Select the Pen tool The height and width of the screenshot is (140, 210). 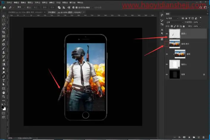[x=4, y=77]
